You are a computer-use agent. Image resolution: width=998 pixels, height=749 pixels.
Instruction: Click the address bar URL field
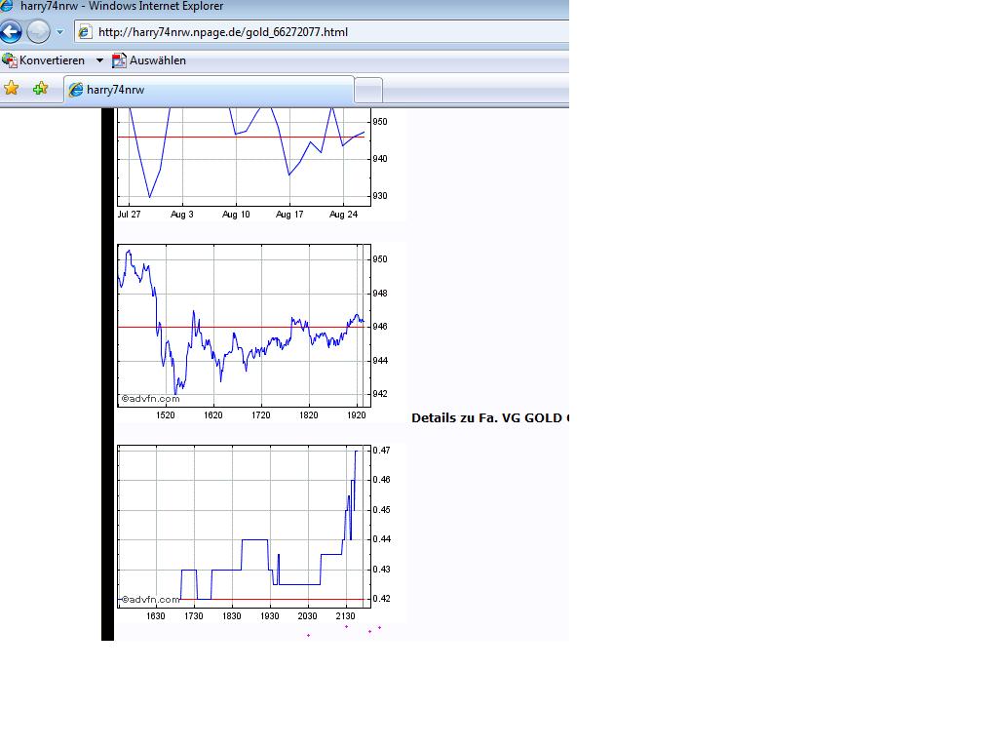(x=322, y=32)
